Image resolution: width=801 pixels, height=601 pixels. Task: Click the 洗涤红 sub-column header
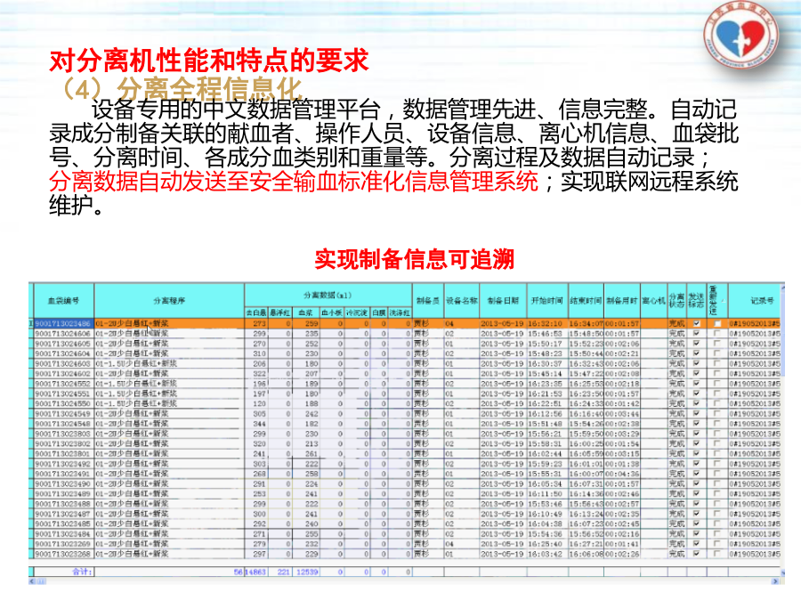point(400,313)
